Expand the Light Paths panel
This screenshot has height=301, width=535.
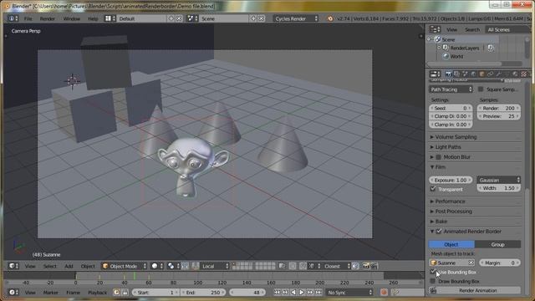pos(448,147)
